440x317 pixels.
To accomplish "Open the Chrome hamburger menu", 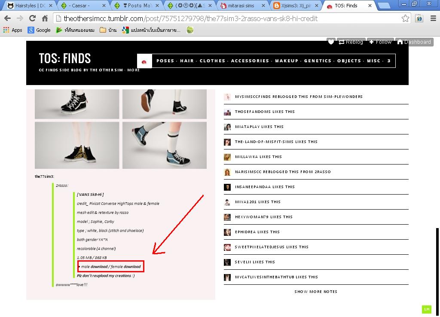I will coord(433,18).
